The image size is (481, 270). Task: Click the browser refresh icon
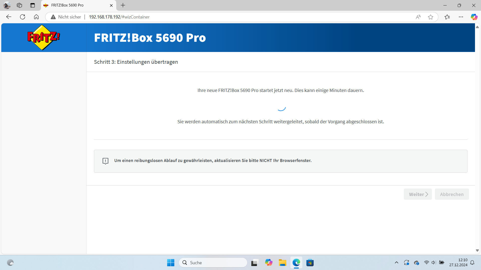[23, 17]
